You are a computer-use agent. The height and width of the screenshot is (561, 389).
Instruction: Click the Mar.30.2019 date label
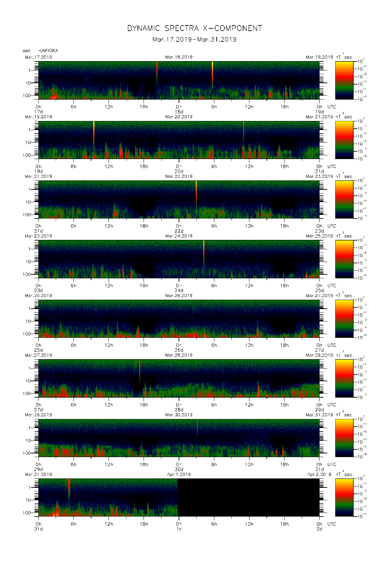(179, 415)
